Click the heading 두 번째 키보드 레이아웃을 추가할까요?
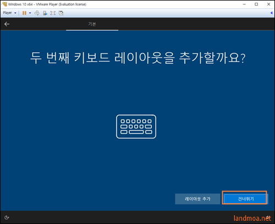Image resolution: width=275 pixels, height=224 pixels. (x=138, y=58)
